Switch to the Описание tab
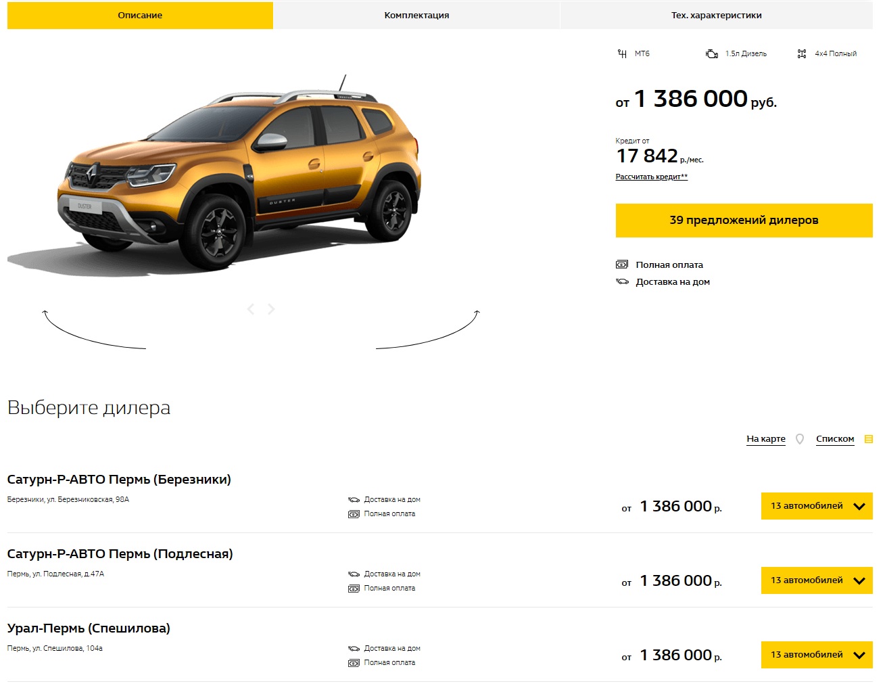Image resolution: width=885 pixels, height=688 pixels. (x=140, y=15)
